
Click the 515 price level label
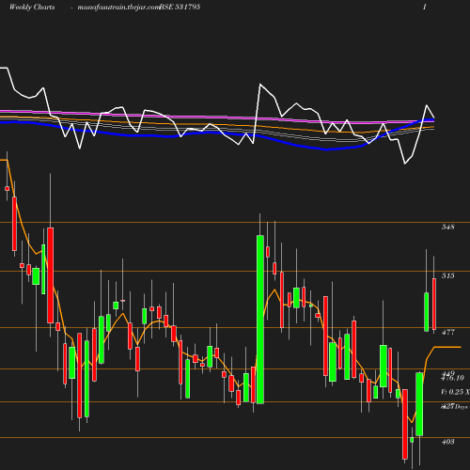[447, 275]
